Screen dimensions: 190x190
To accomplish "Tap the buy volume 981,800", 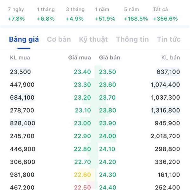I will click(22, 175).
